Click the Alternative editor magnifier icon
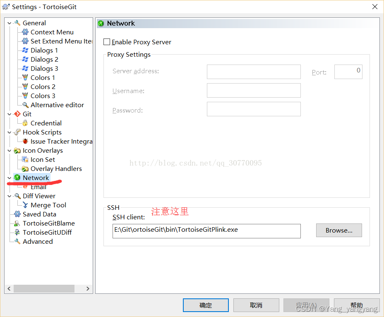This screenshot has width=384, height=317. pos(25,105)
